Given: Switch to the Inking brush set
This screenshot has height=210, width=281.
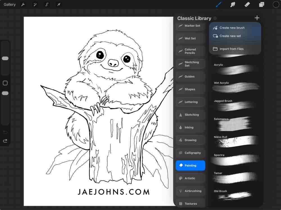Looking at the screenshot, I should 190,127.
